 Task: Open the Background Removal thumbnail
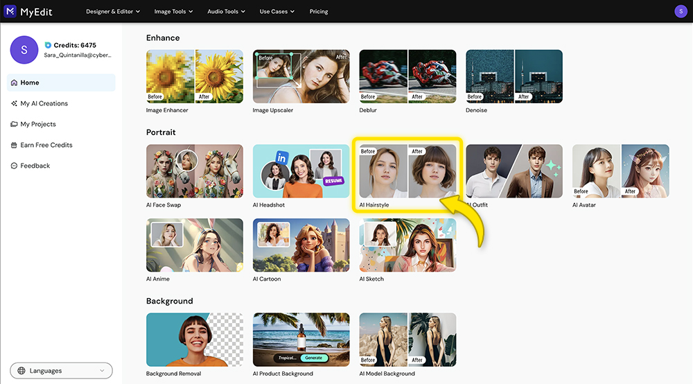pyautogui.click(x=195, y=340)
